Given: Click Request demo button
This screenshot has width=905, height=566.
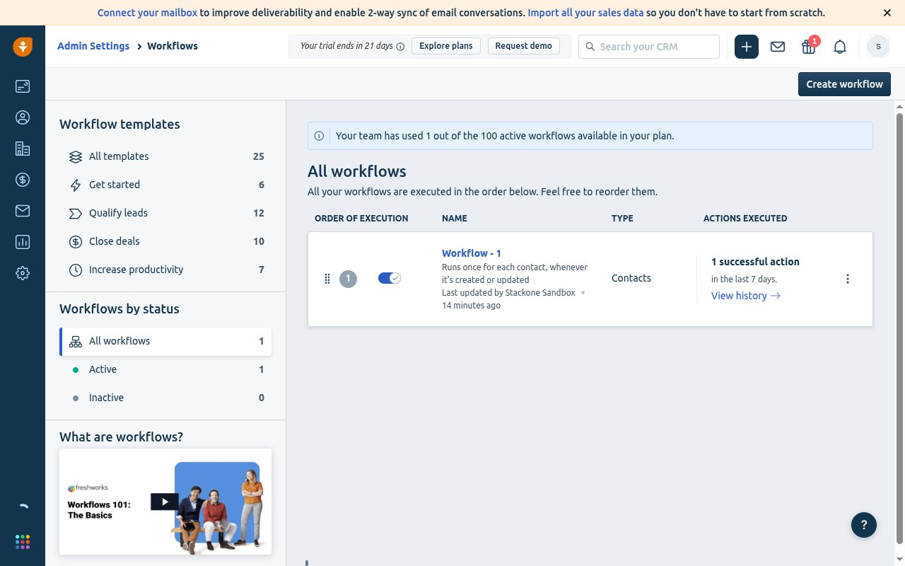Looking at the screenshot, I should [x=524, y=46].
